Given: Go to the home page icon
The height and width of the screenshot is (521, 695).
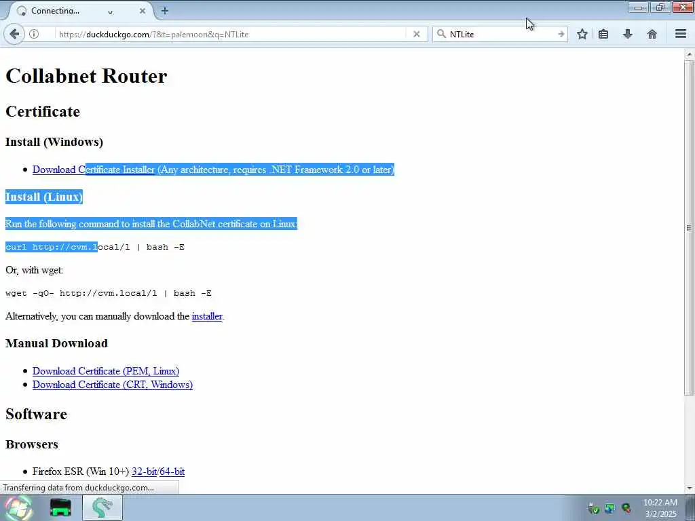Looking at the screenshot, I should [652, 34].
